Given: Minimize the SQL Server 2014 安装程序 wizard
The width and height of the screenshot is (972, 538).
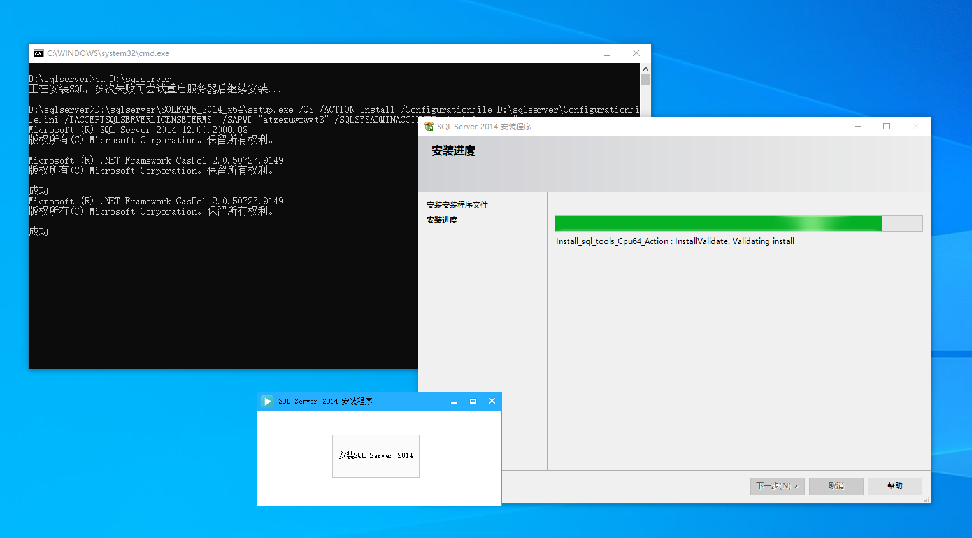Looking at the screenshot, I should pos(858,127).
